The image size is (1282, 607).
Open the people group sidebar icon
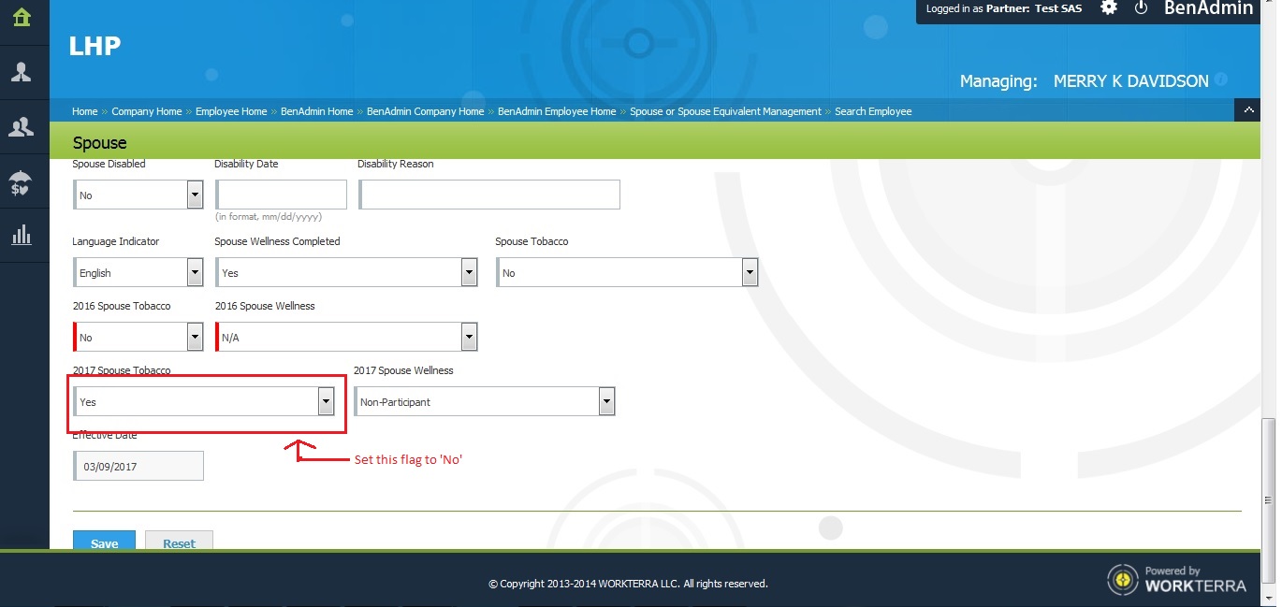(22, 127)
